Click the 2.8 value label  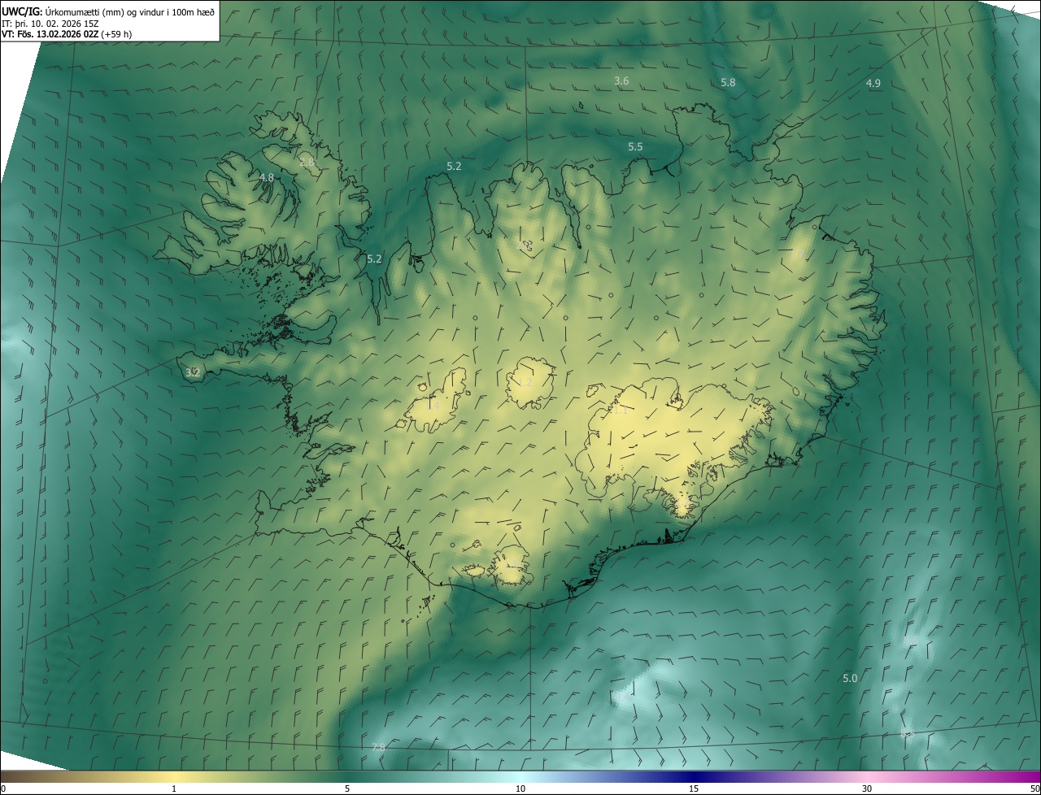pyautogui.click(x=307, y=162)
